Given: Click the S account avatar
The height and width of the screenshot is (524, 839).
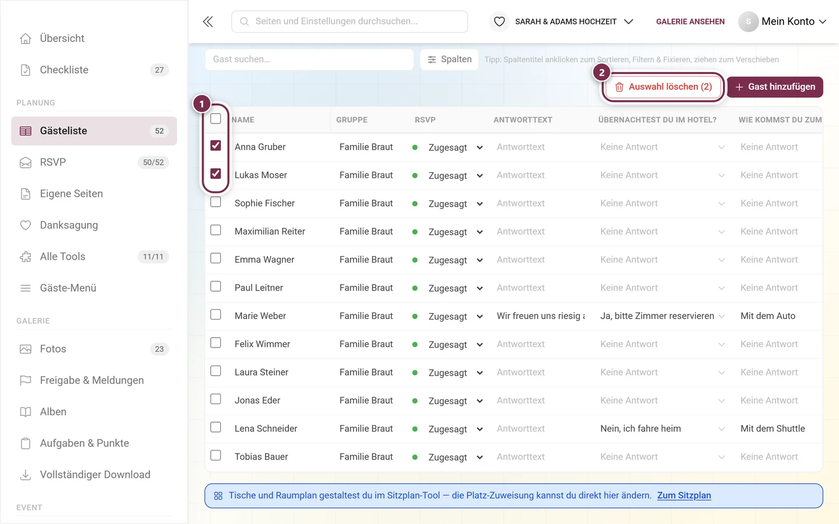Looking at the screenshot, I should pyautogui.click(x=748, y=22).
